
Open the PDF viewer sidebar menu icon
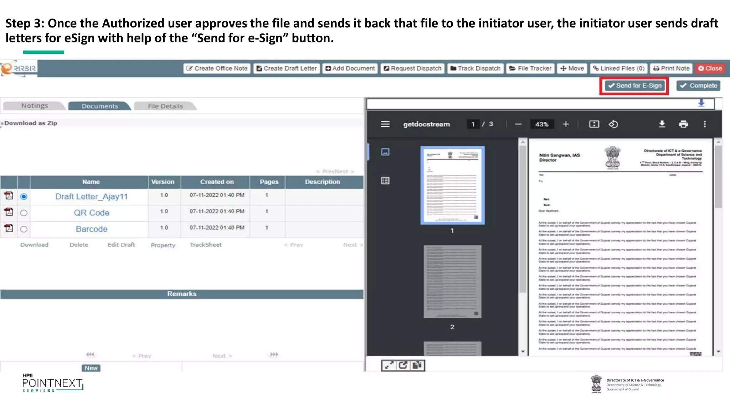tap(385, 124)
